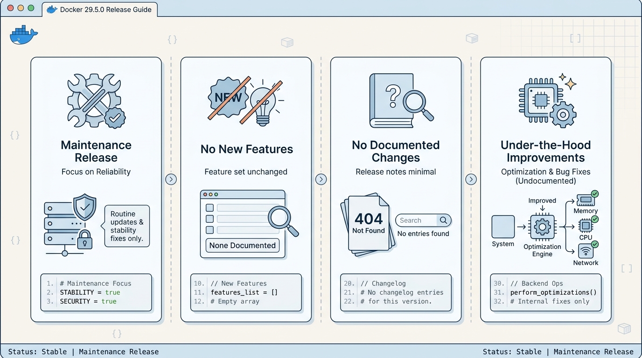The height and width of the screenshot is (358, 642).
Task: Click the System box icon
Action: click(503, 227)
